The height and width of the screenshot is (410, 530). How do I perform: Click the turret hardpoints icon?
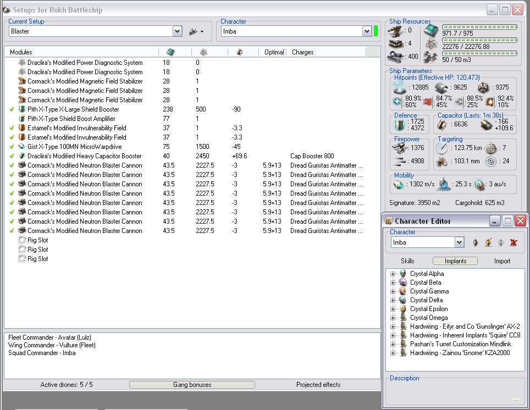pos(395,31)
